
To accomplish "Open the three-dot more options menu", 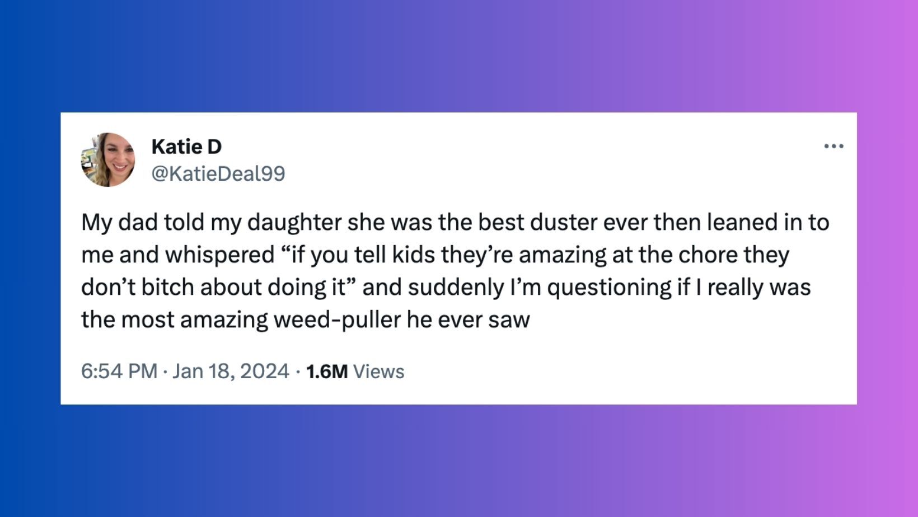I will click(833, 147).
